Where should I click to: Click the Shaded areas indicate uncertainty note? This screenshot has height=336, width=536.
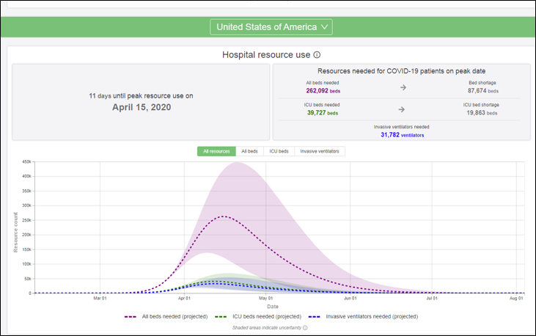coord(267,328)
